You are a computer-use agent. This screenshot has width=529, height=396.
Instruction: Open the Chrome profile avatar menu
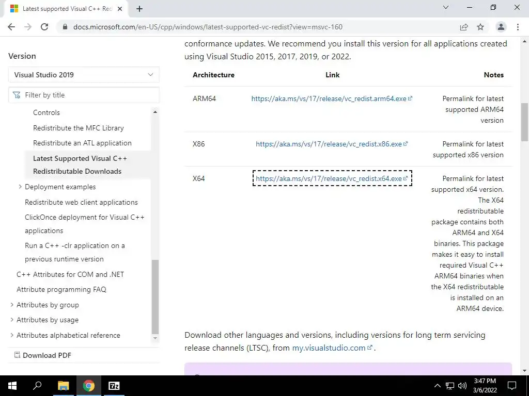(x=501, y=27)
